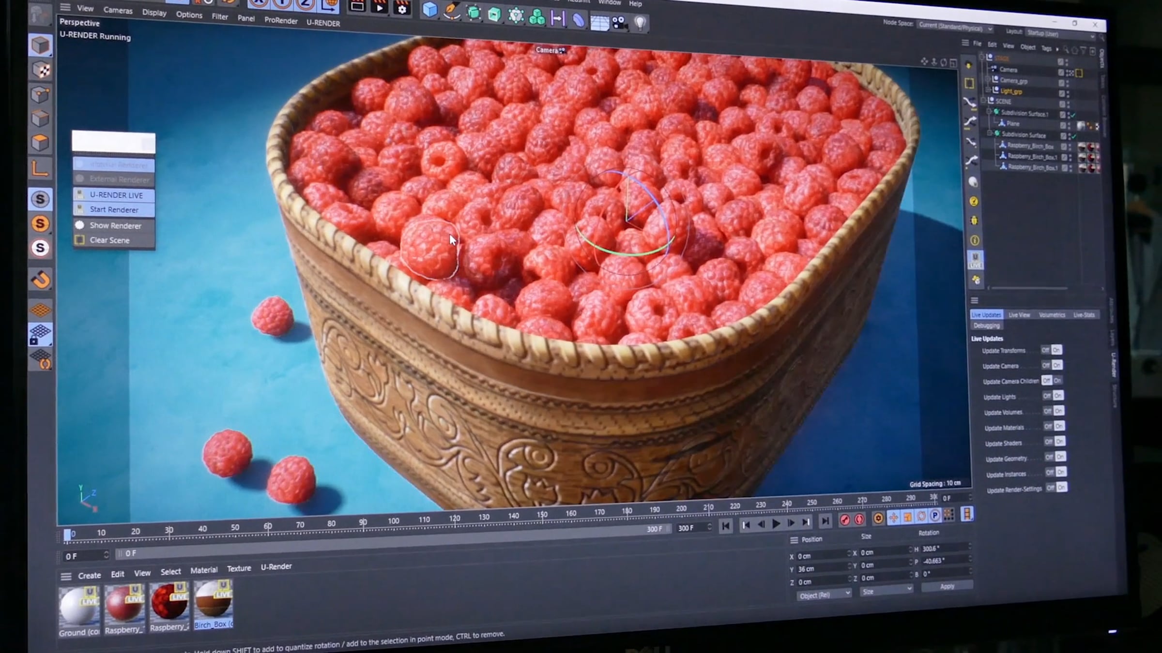
Task: Select the Model mode cube icon
Action: point(40,46)
